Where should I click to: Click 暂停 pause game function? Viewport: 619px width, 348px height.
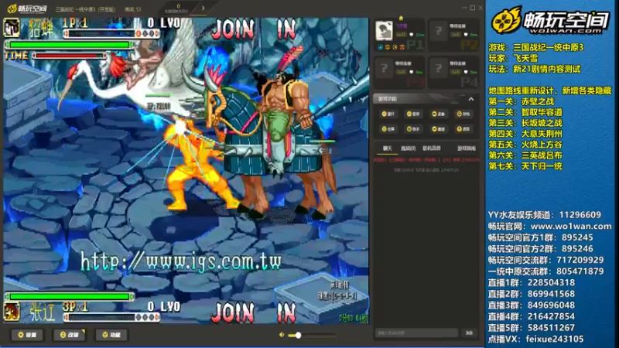[x=413, y=114]
